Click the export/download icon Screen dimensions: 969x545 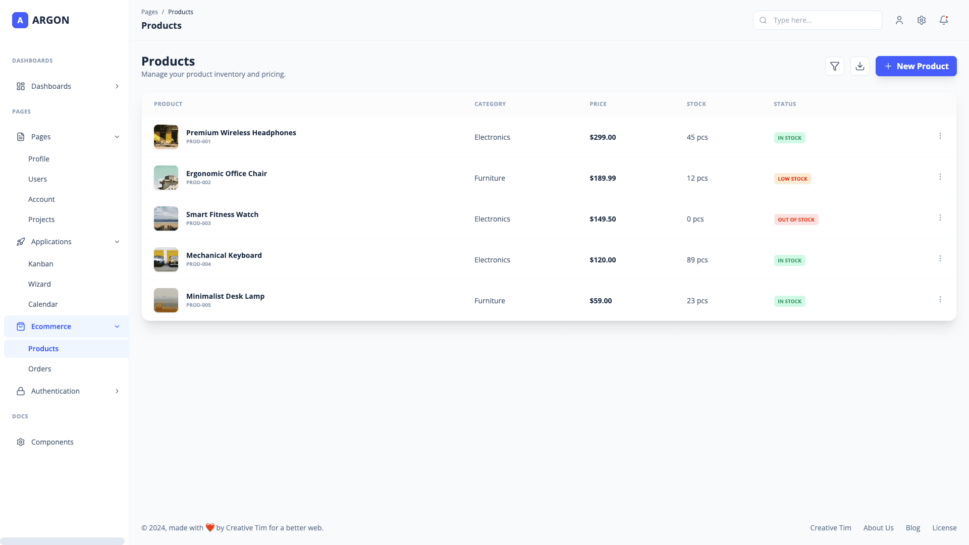coord(860,66)
